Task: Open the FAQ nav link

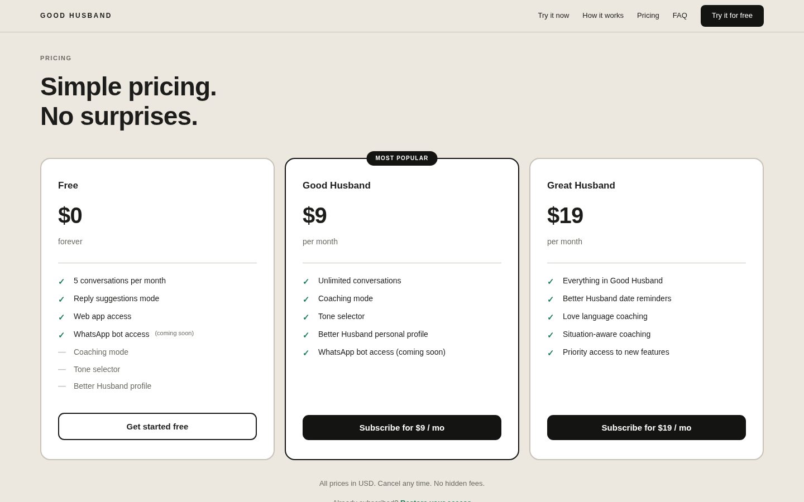Action: 680,16
